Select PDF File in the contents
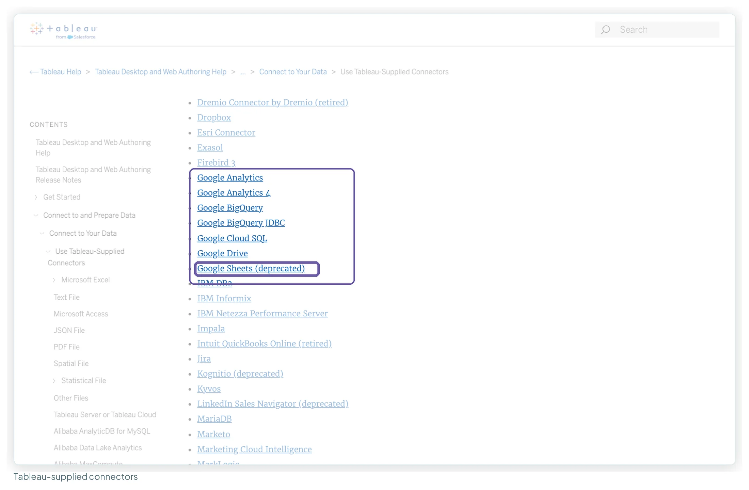Screen dimensions: 749x490 click(x=66, y=347)
